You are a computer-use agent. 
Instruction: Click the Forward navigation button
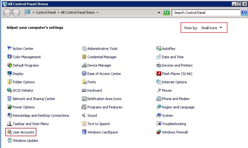[x=16, y=13]
